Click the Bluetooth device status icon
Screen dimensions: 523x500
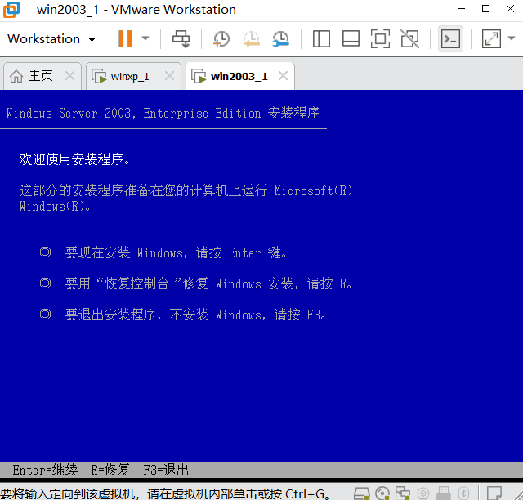(x=463, y=493)
